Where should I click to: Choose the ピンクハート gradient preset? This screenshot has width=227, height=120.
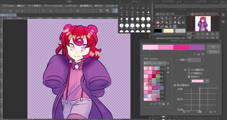point(154,72)
